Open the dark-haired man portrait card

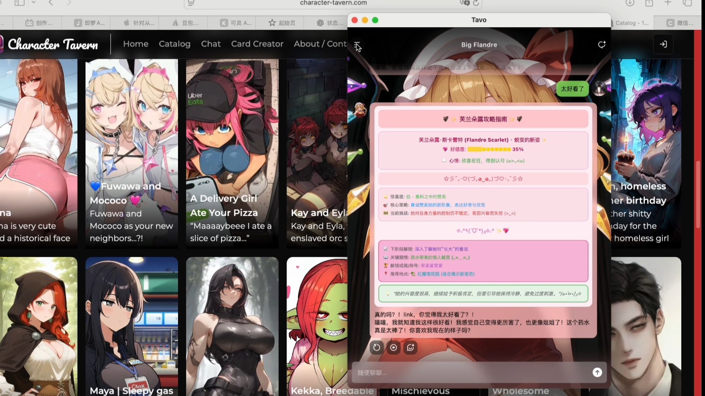[x=646, y=326]
